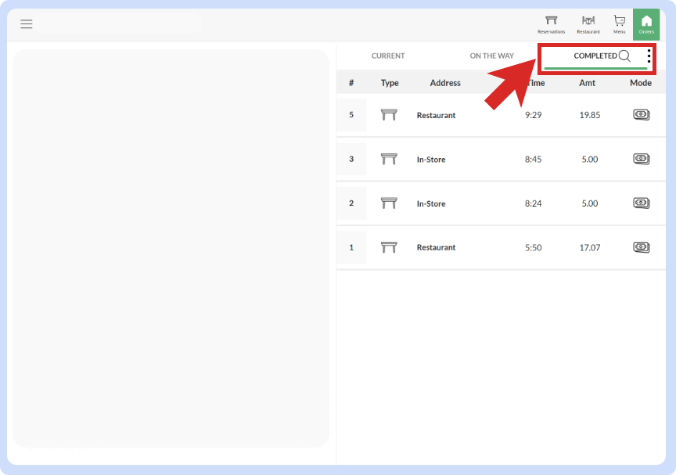Click the table type icon for order 5
The image size is (676, 475).
(389, 114)
